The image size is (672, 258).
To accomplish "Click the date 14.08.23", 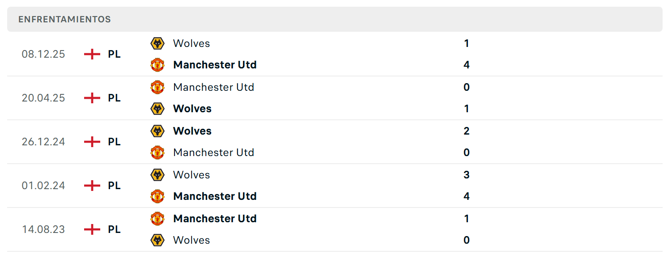I will 43,229.
